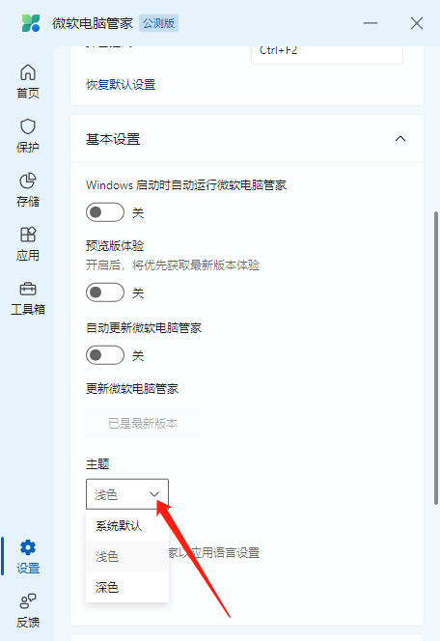Screen dimensions: 440x641
Task: Click the vertical scrollbar thumb
Action: (435, 358)
